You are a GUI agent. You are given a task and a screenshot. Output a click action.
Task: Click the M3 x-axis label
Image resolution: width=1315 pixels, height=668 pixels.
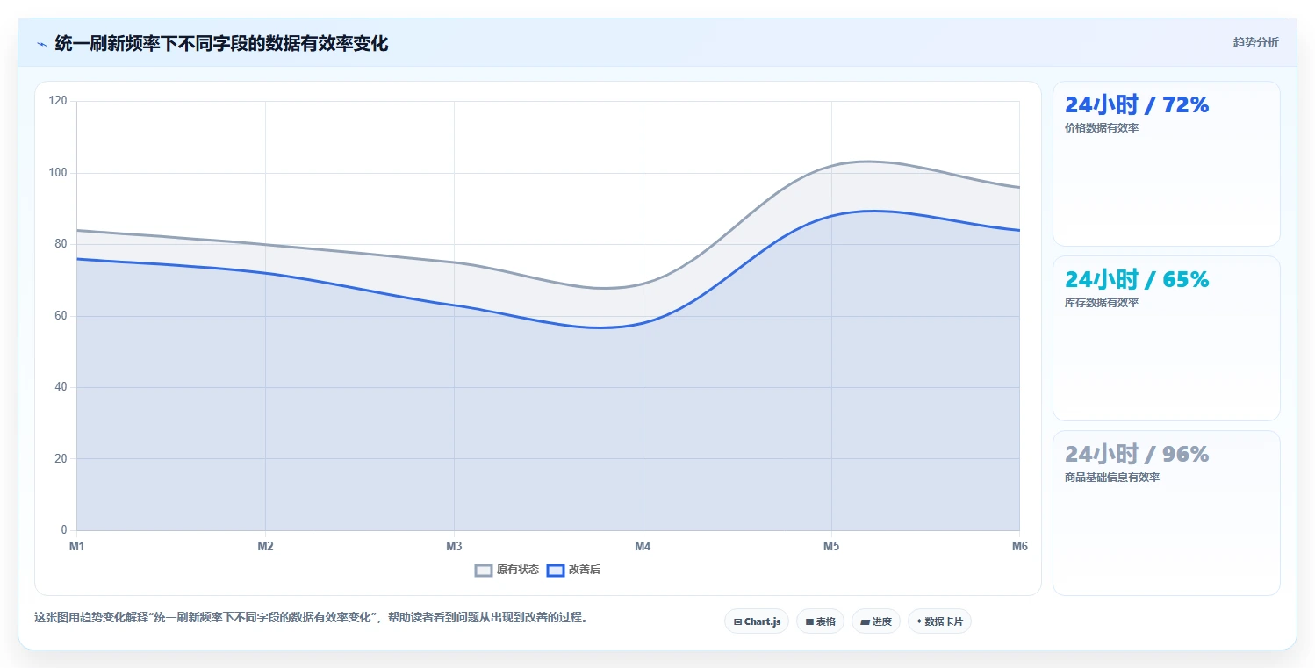454,547
